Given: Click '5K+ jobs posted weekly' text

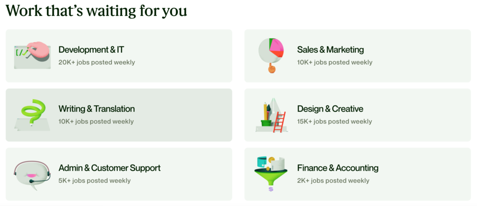Looking at the screenshot, I should click(x=95, y=181).
